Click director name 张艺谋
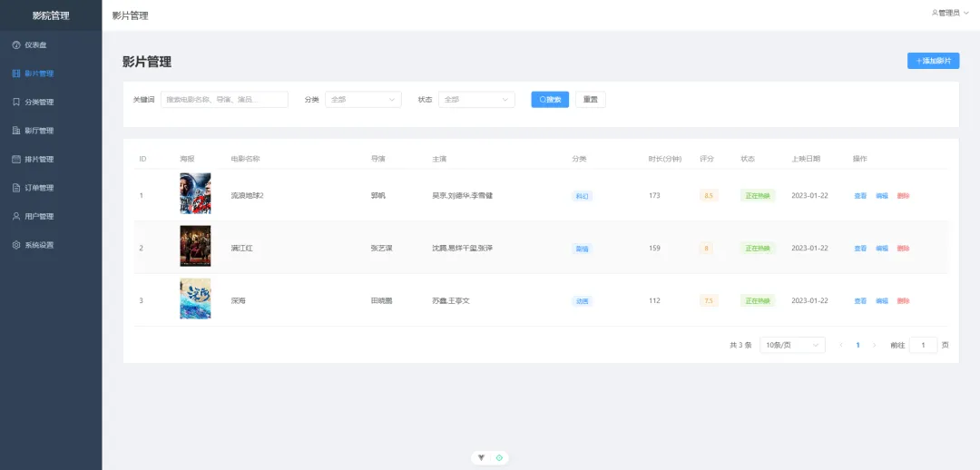Viewport: 980px width, 470px height. coord(381,248)
